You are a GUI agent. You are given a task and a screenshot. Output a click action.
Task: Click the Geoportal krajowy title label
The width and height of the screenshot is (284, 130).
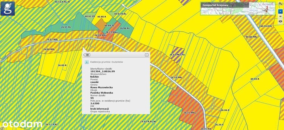point(213,5)
